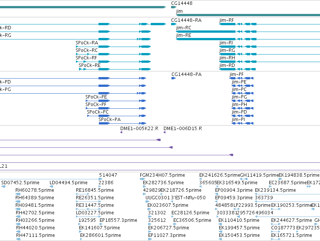Click the EK286601.5prime EST label

pyautogui.click(x=101, y=235)
